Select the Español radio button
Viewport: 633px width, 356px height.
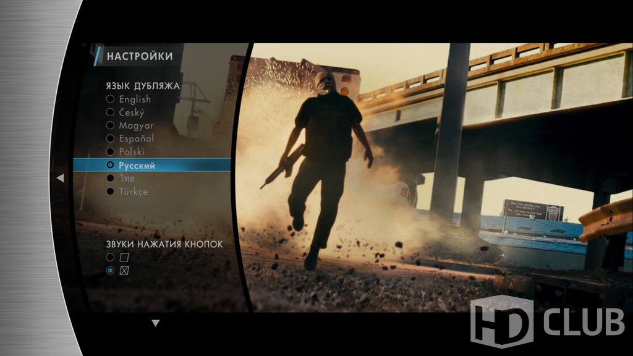pos(110,138)
